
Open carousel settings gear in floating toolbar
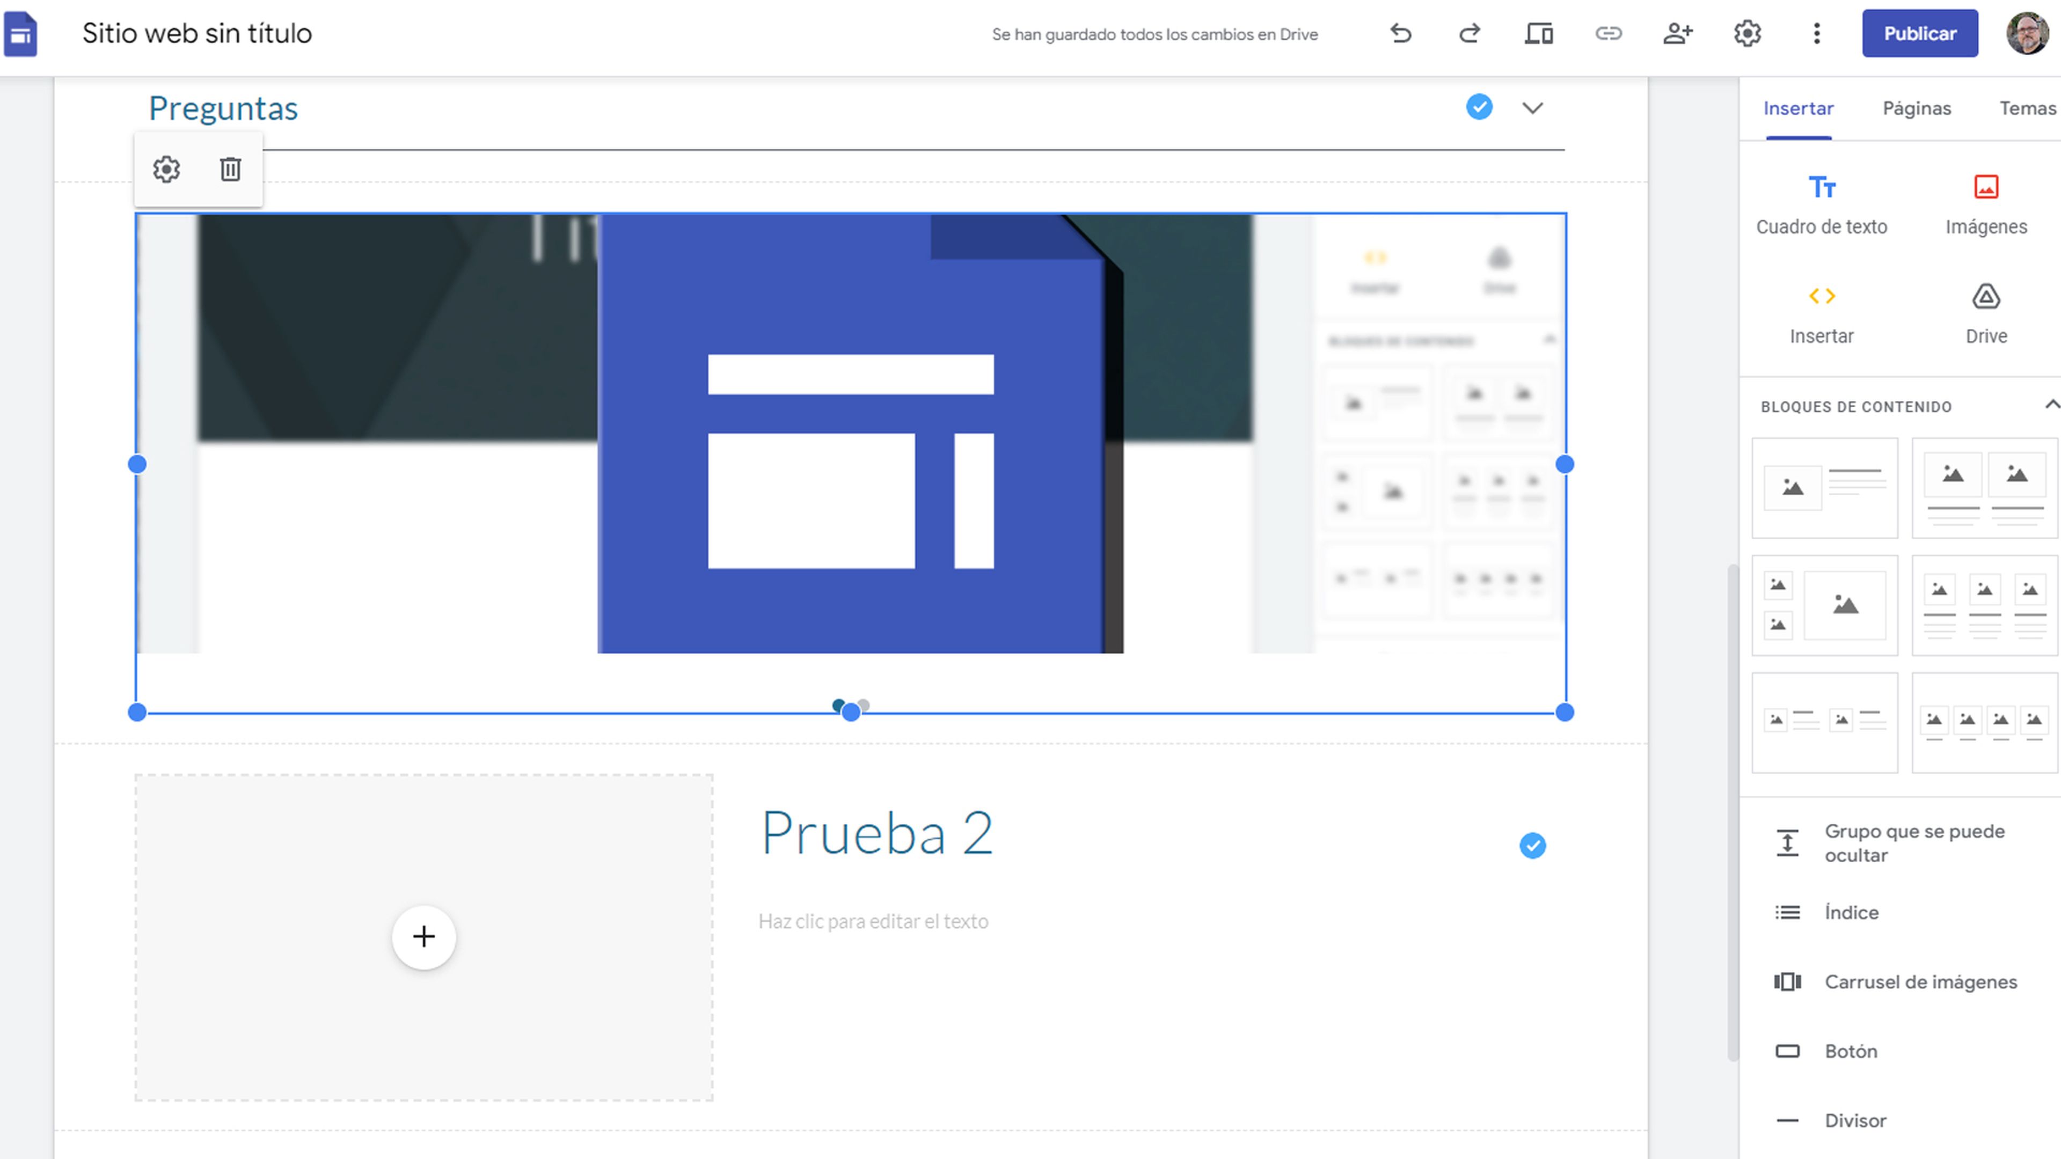click(166, 170)
